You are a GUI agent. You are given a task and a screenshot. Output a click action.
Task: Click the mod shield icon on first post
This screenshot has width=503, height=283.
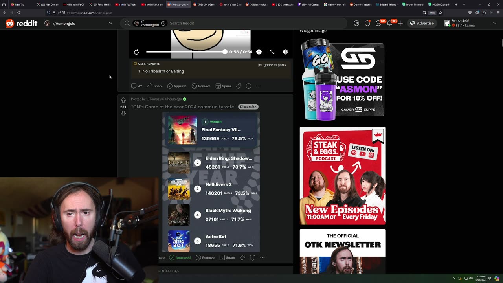(248, 86)
